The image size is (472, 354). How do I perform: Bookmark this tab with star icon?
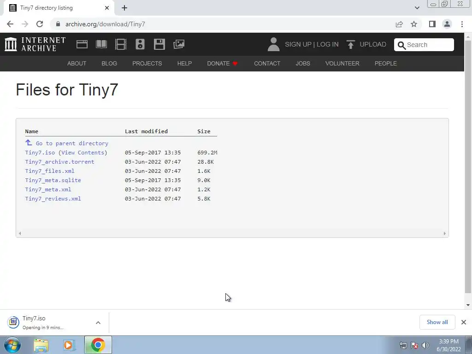[414, 24]
